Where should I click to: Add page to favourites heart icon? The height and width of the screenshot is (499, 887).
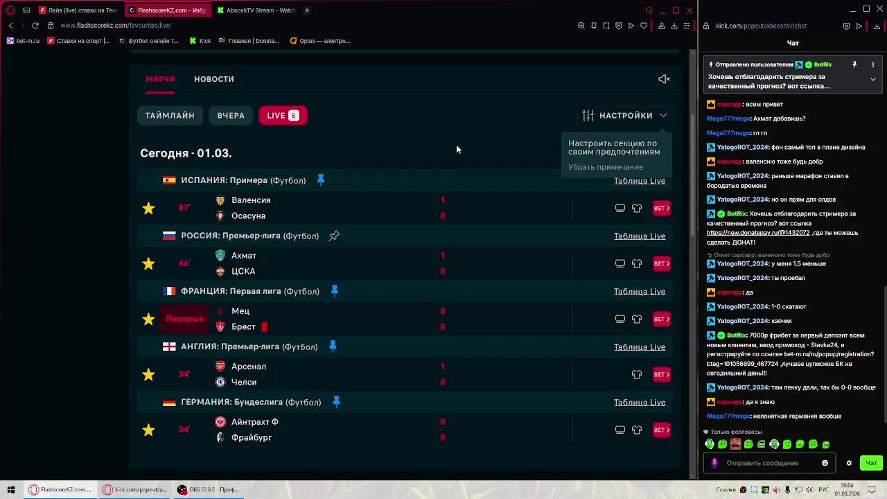tap(644, 26)
